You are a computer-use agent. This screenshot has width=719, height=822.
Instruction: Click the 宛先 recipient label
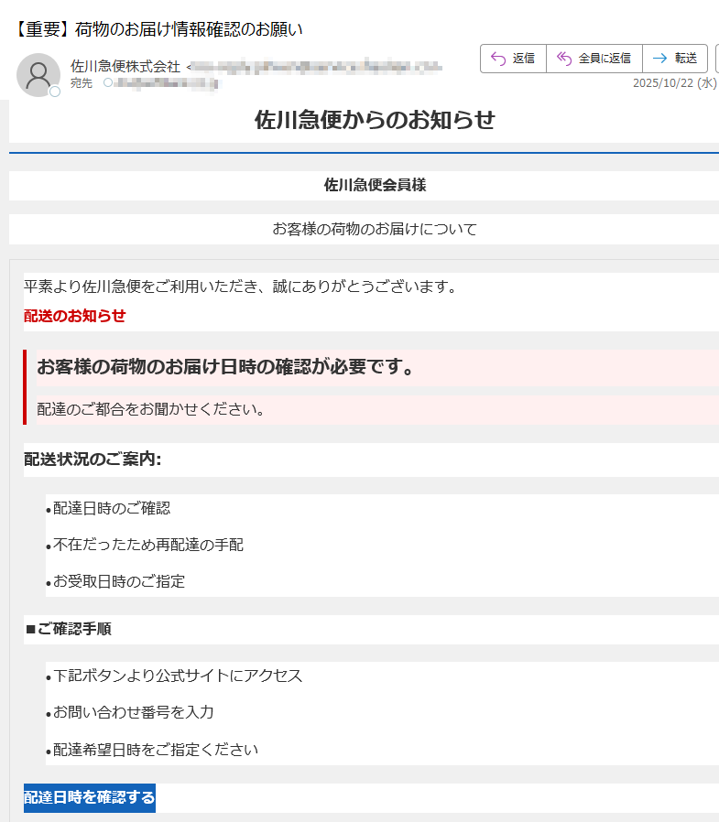point(82,82)
